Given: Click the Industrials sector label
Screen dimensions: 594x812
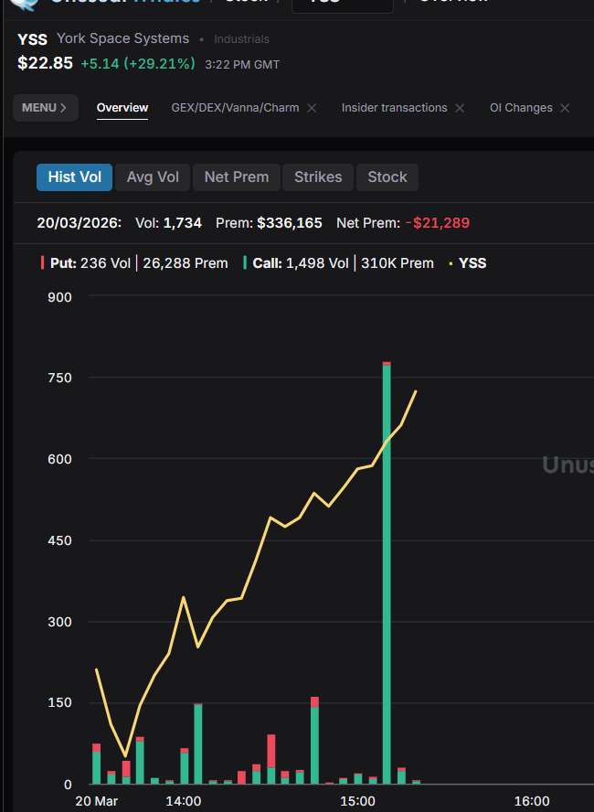Looking at the screenshot, I should coord(241,39).
